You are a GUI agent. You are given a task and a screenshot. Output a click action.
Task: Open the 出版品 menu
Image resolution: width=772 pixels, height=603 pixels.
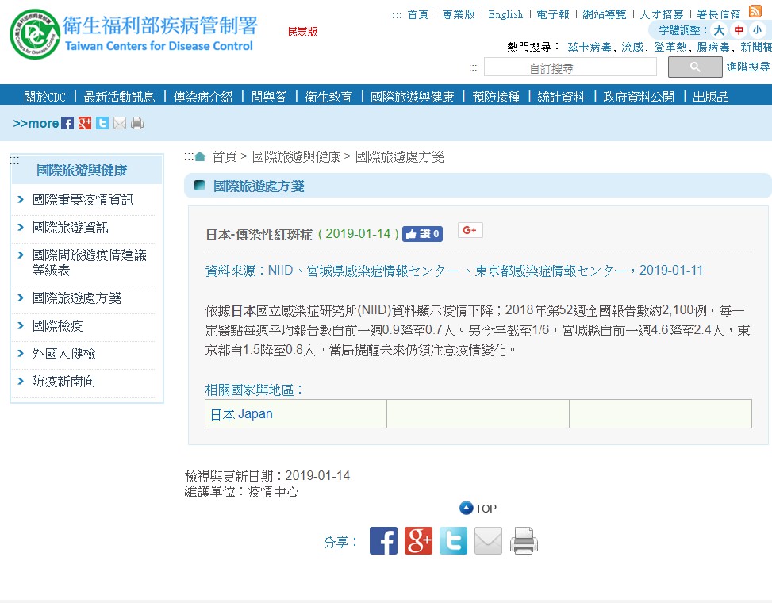point(710,97)
